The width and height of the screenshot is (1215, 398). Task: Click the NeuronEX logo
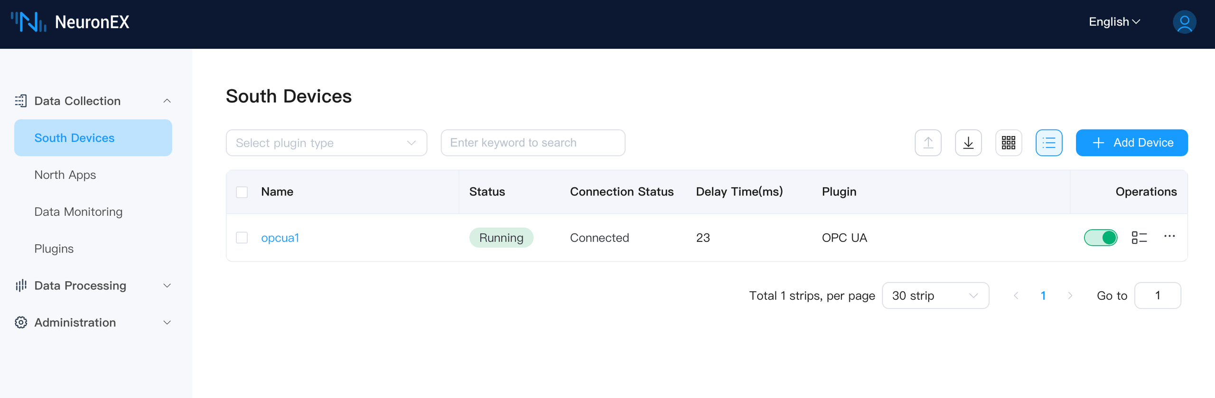pos(70,22)
